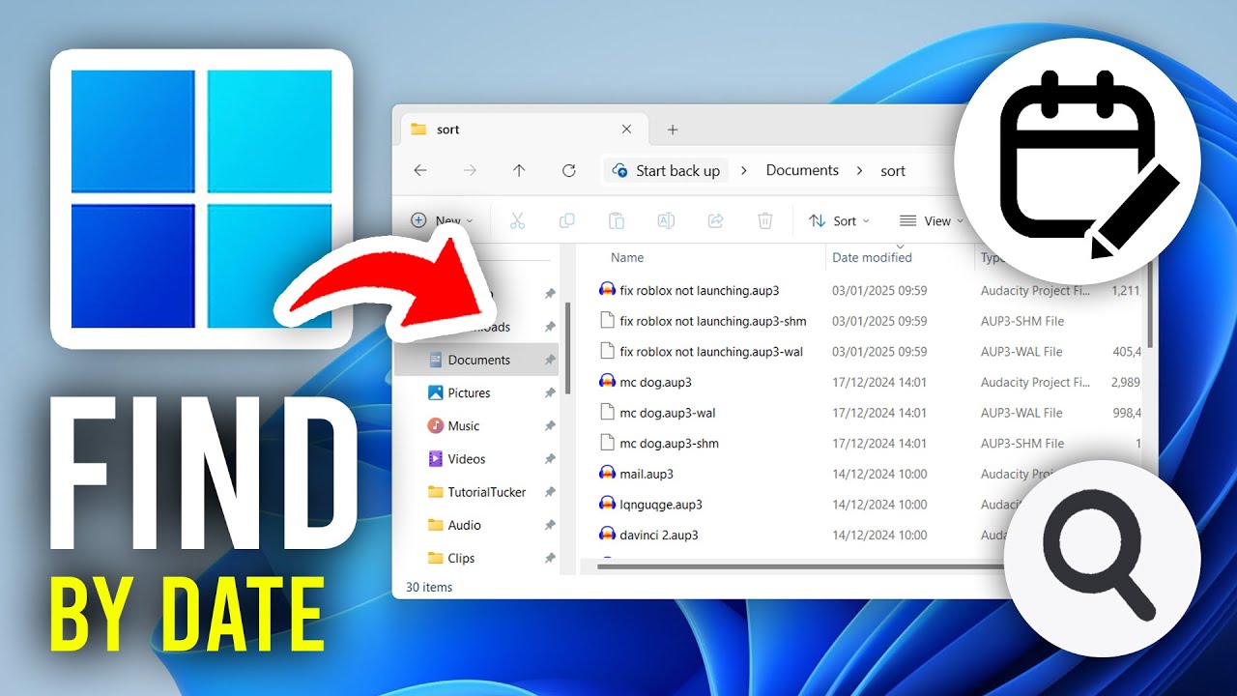Click the sidebar navigation pane scrollbar
Screen dimensions: 1237x696
[x=567, y=348]
